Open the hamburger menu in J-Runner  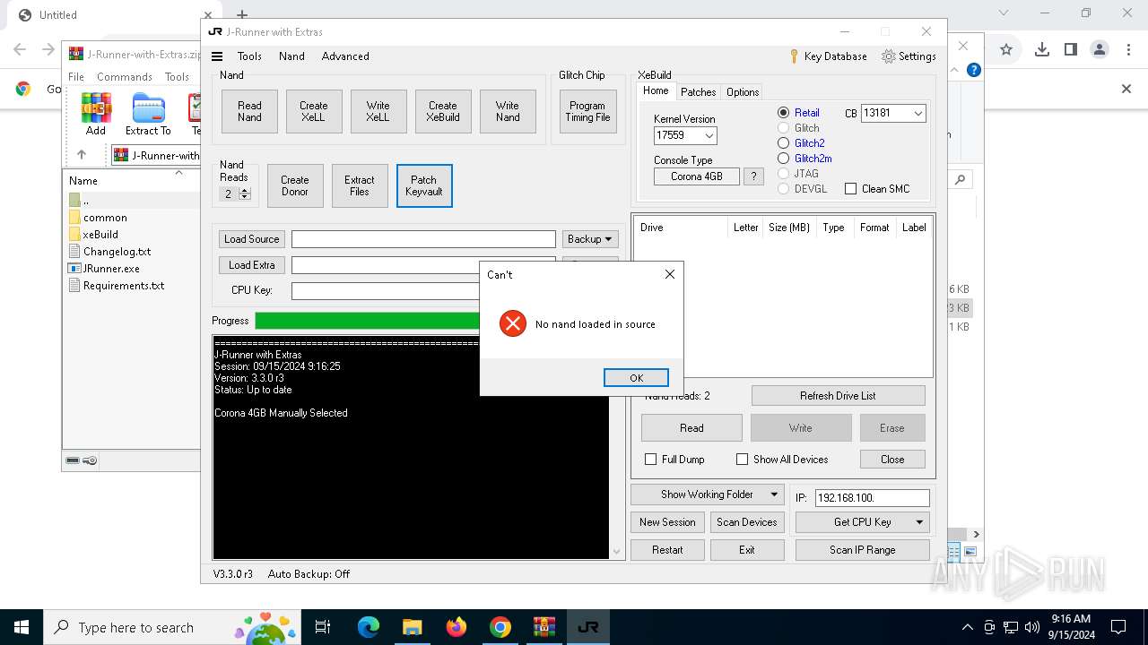click(x=217, y=56)
